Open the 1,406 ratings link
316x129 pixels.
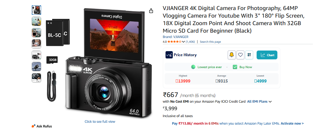(190, 42)
